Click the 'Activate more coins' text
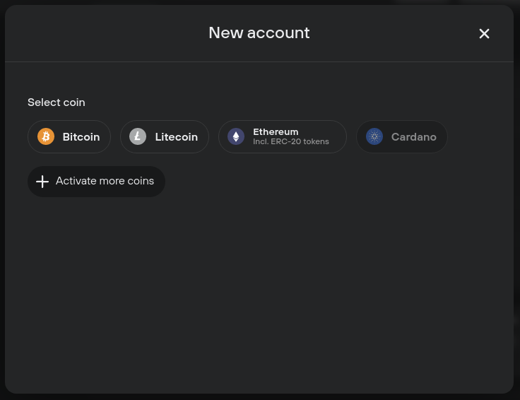Screen dimensions: 520x400 click(105, 181)
